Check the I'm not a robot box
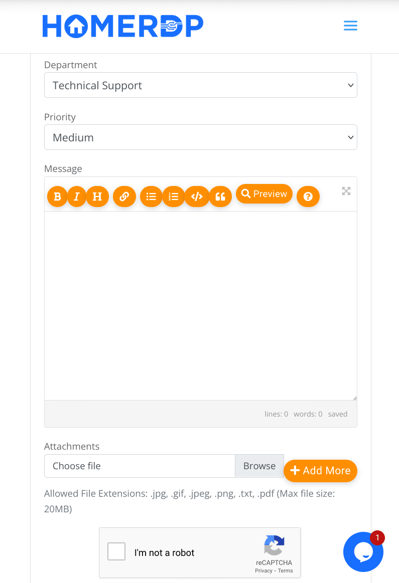Screen dimensions: 399x583 pyautogui.click(x=117, y=552)
